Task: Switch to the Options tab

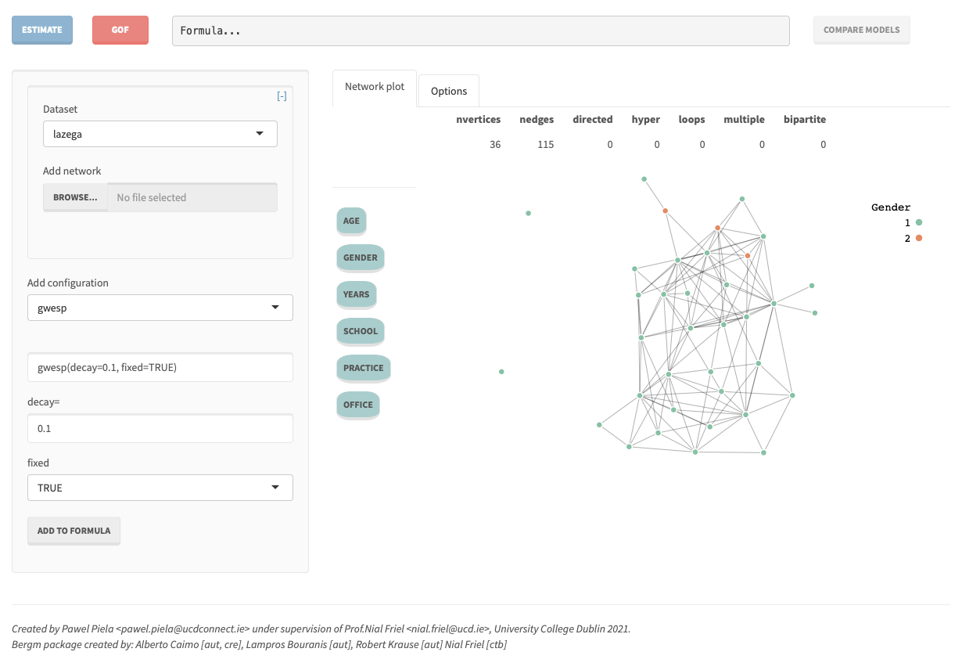Action: click(x=449, y=91)
